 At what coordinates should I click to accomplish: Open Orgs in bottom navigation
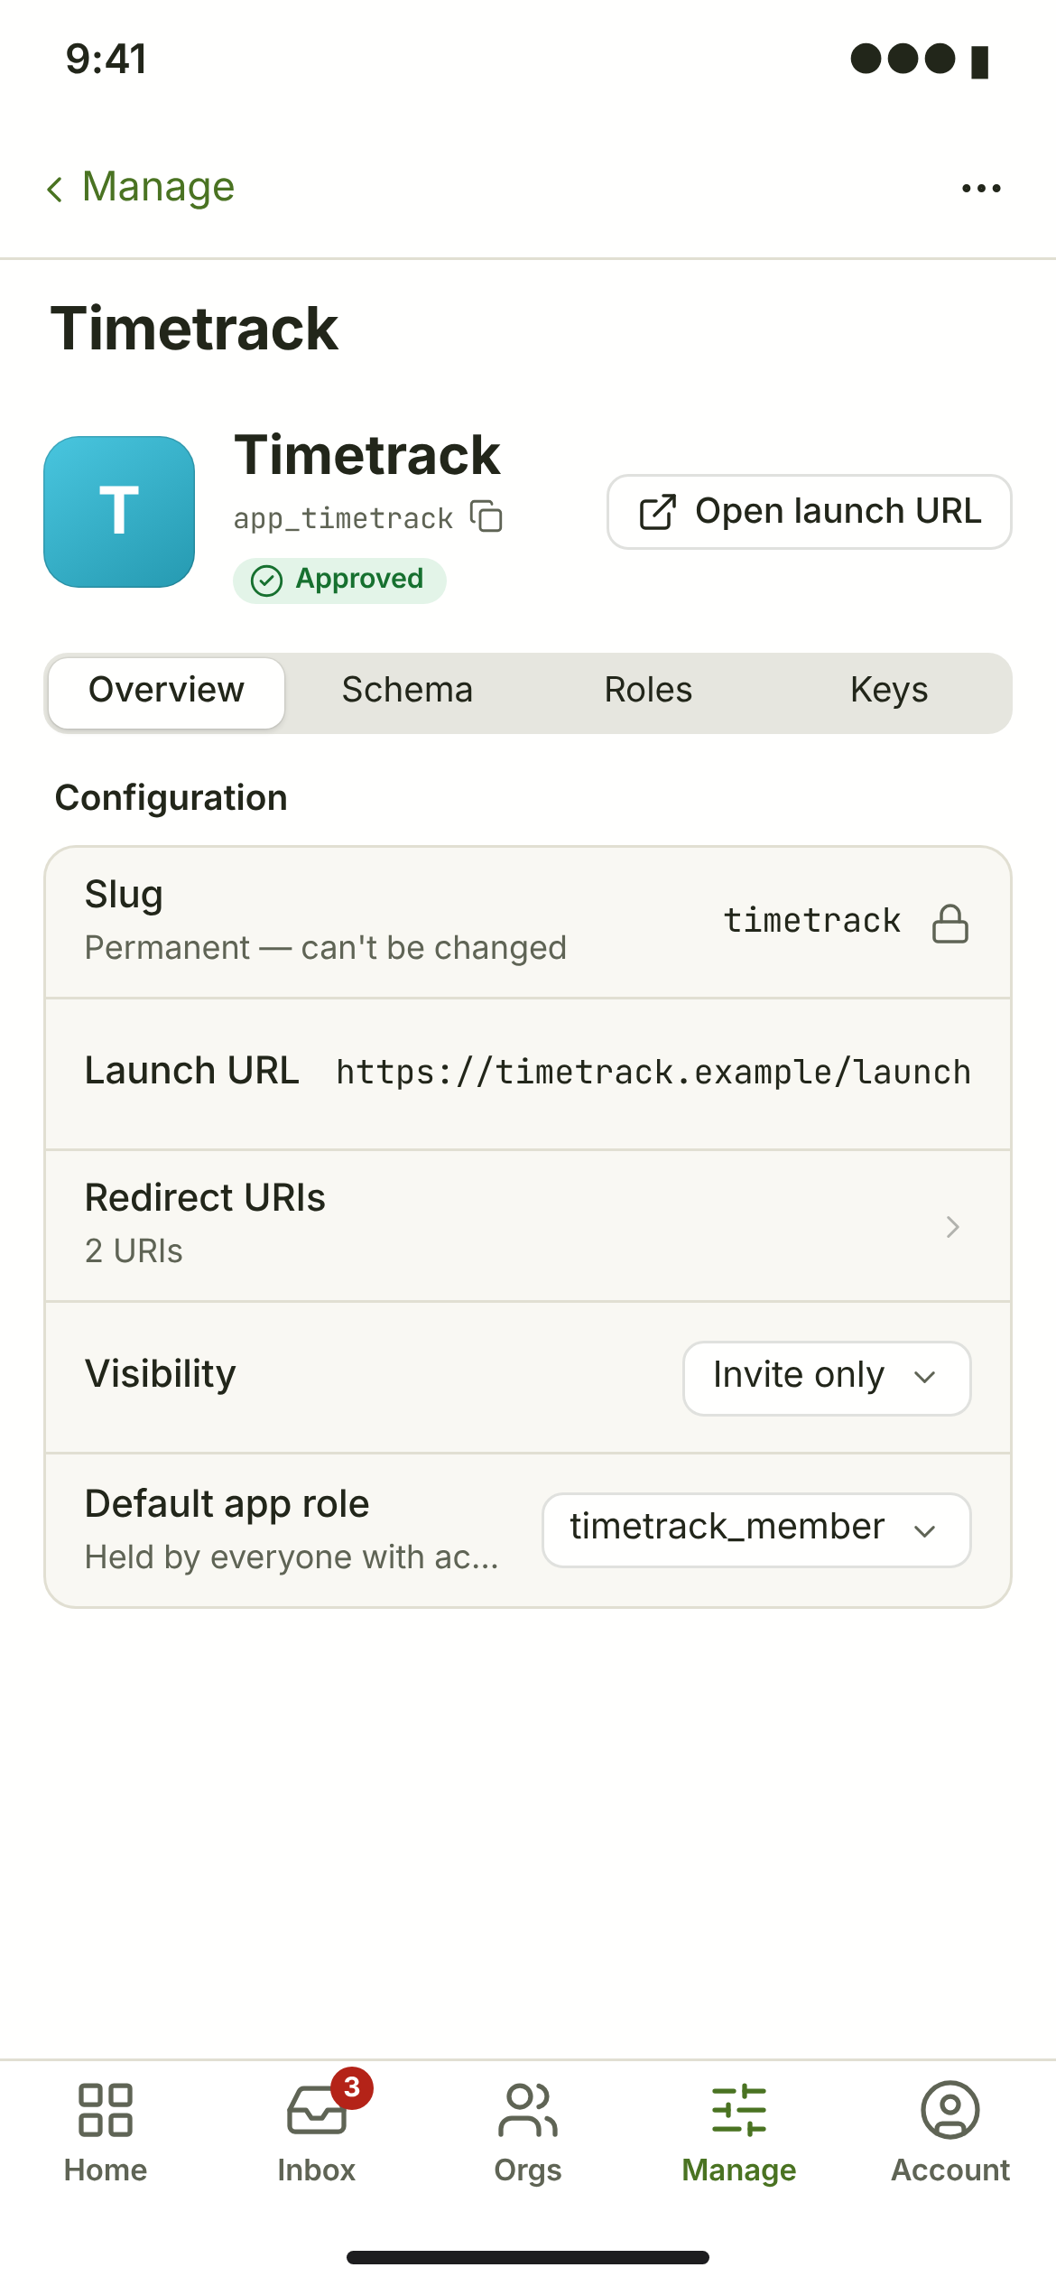528,2134
